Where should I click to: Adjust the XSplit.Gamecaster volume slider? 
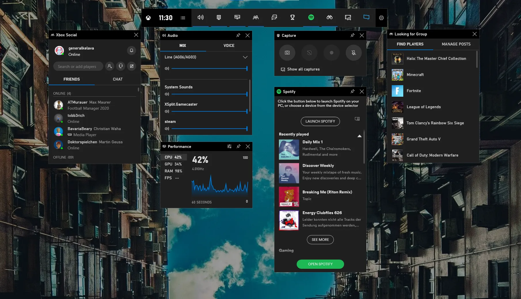tap(210, 111)
